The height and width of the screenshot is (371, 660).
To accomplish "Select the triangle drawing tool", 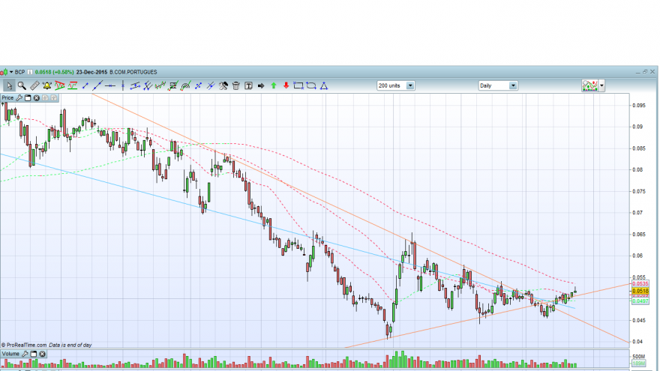I will coord(324,85).
